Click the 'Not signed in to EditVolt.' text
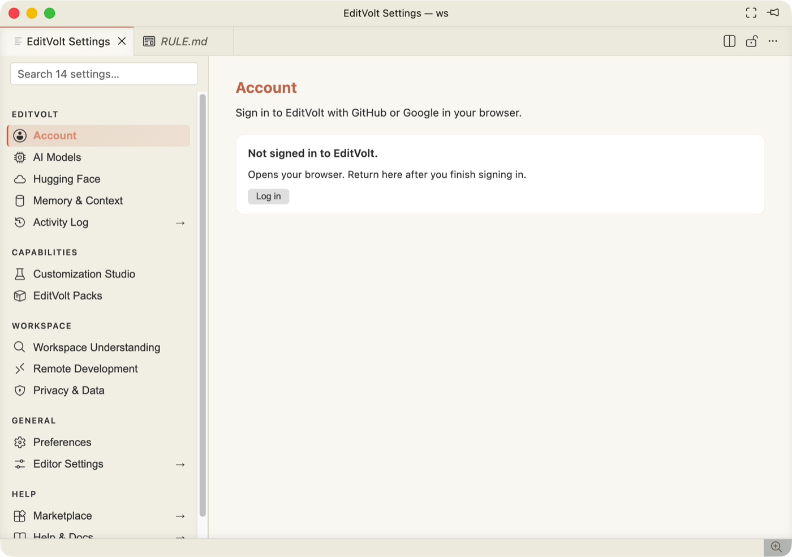Viewport: 792px width, 557px height. click(x=313, y=153)
